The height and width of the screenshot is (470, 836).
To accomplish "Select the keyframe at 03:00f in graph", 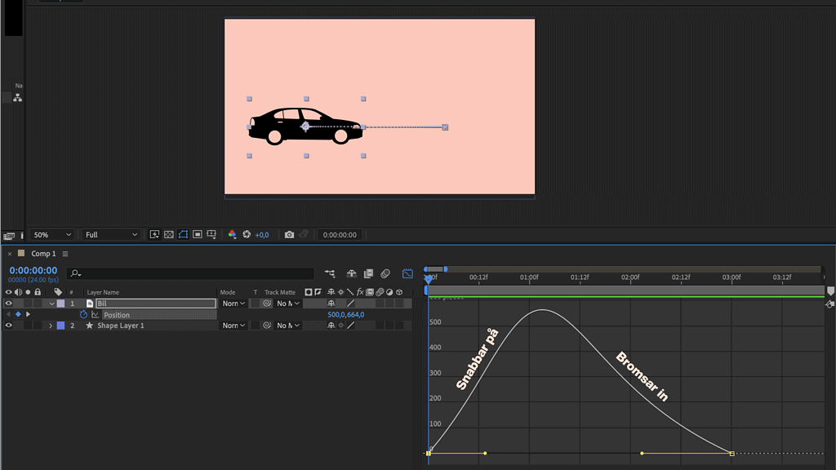I will (732, 454).
